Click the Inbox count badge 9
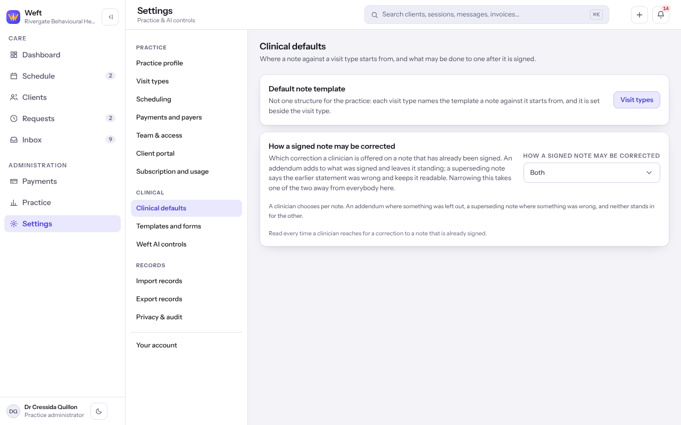This screenshot has width=681, height=425. (110, 140)
